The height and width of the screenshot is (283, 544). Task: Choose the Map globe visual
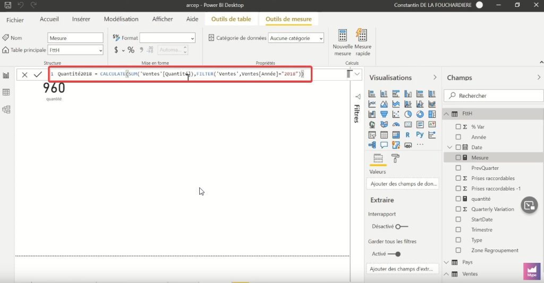(372, 124)
